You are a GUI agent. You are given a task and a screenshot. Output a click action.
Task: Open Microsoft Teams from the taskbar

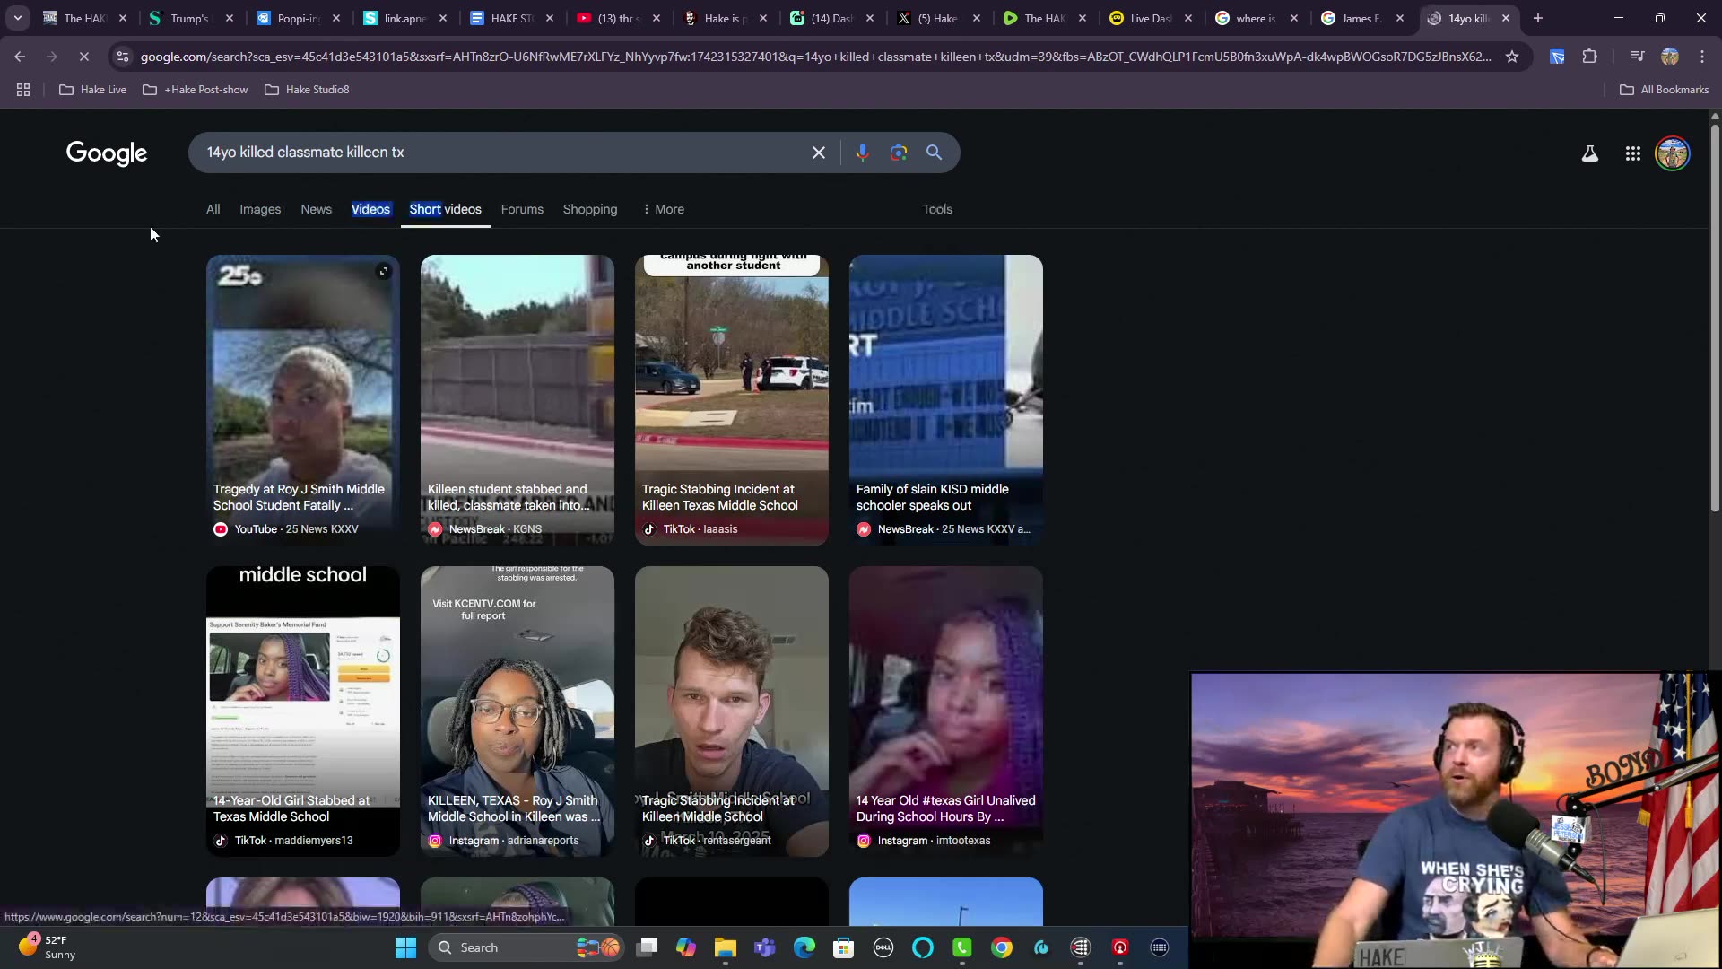point(765,947)
